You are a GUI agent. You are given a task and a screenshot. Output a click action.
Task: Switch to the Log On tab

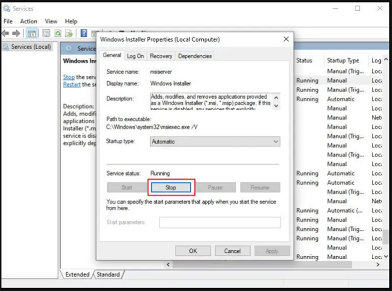(x=135, y=56)
